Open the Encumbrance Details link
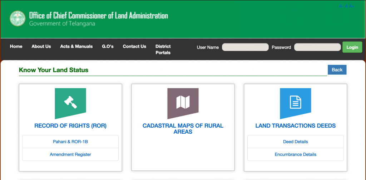 point(296,154)
